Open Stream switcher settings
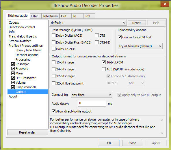 20,41
